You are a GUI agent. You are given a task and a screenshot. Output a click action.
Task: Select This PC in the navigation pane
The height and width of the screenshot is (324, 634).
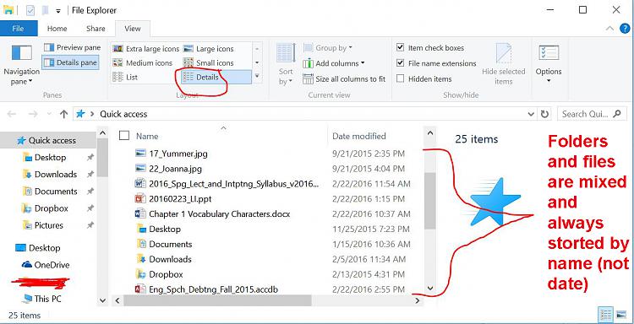point(47,299)
